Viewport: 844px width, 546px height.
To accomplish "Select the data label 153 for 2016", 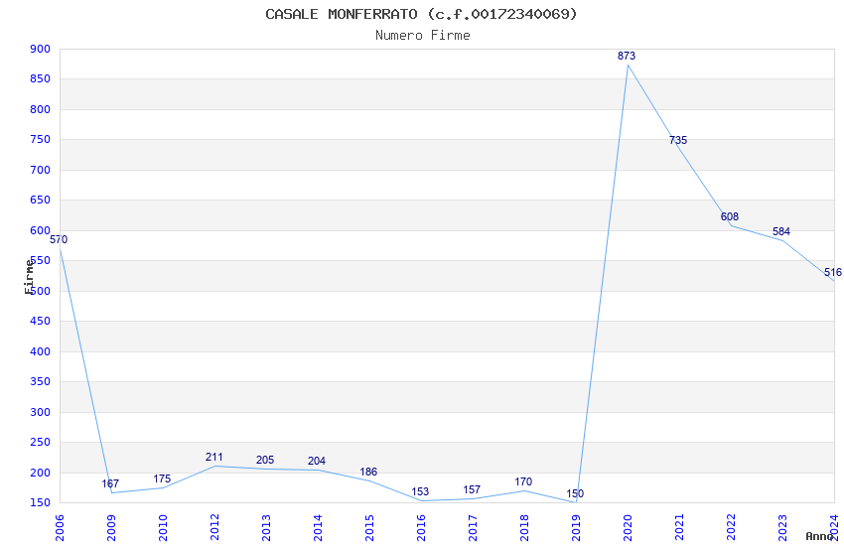I will pos(420,492).
